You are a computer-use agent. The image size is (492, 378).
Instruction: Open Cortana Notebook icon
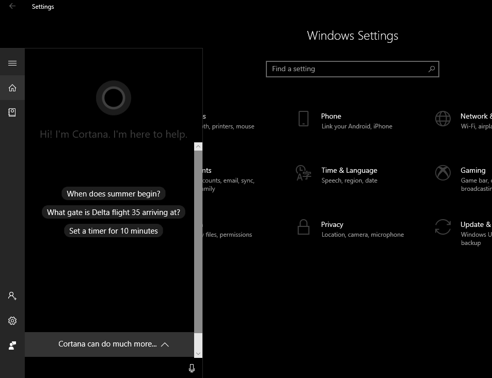click(12, 112)
